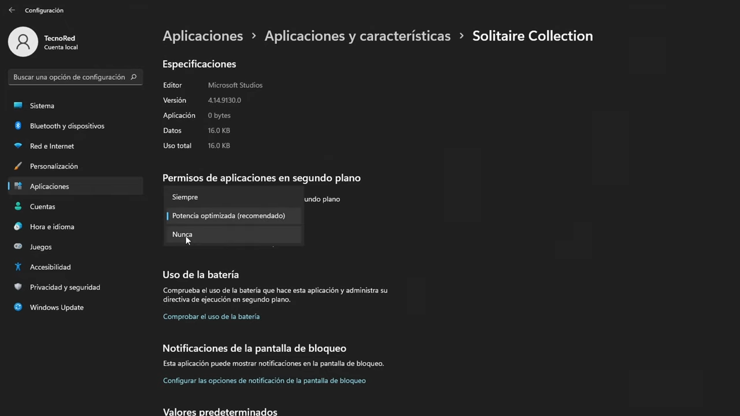Open Juegos settings via controller icon
This screenshot has width=740, height=416.
click(18, 247)
